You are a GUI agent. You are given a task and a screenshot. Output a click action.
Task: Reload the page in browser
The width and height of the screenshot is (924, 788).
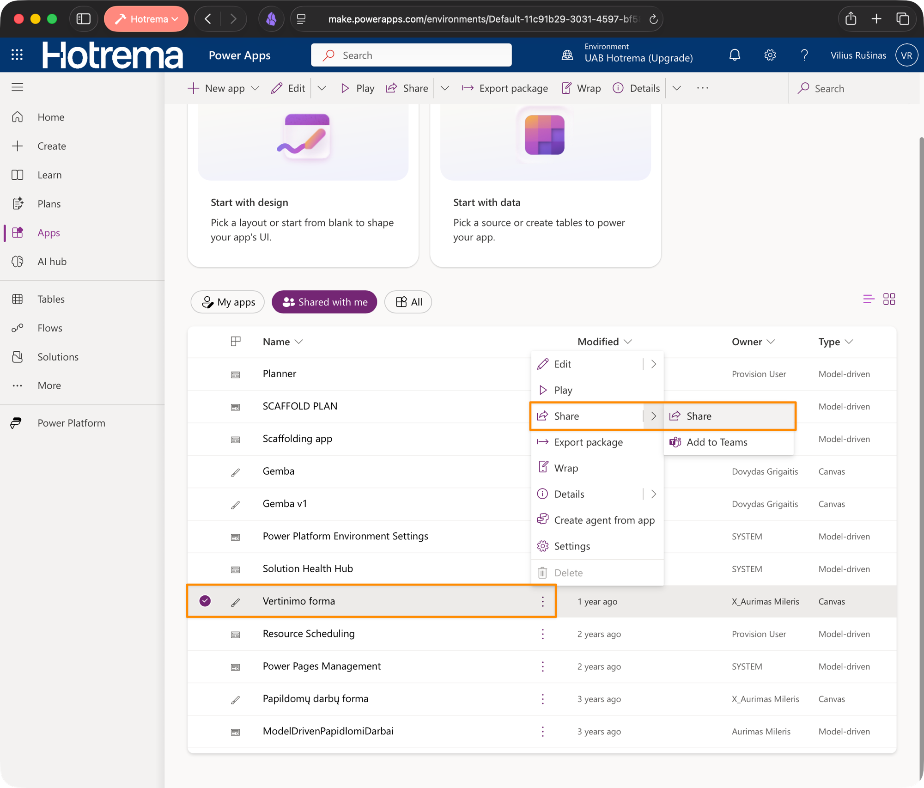coord(653,19)
